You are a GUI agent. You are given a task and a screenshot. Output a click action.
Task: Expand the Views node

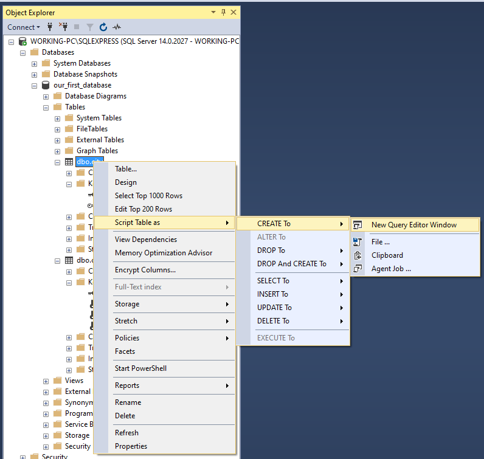pos(46,381)
